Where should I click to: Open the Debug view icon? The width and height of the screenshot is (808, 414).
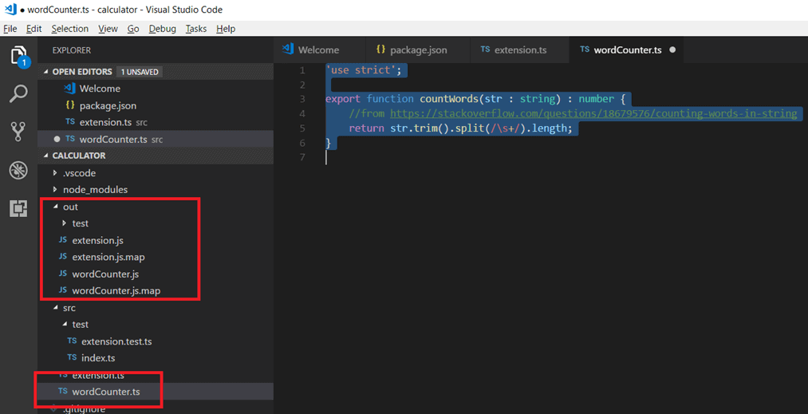click(x=18, y=170)
